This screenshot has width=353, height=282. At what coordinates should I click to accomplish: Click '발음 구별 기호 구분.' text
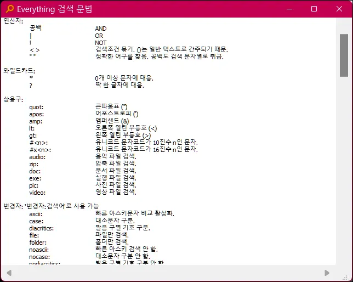click(122, 228)
